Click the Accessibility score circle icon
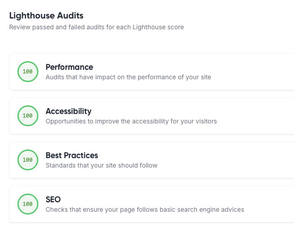The height and width of the screenshot is (232, 294). (x=27, y=116)
